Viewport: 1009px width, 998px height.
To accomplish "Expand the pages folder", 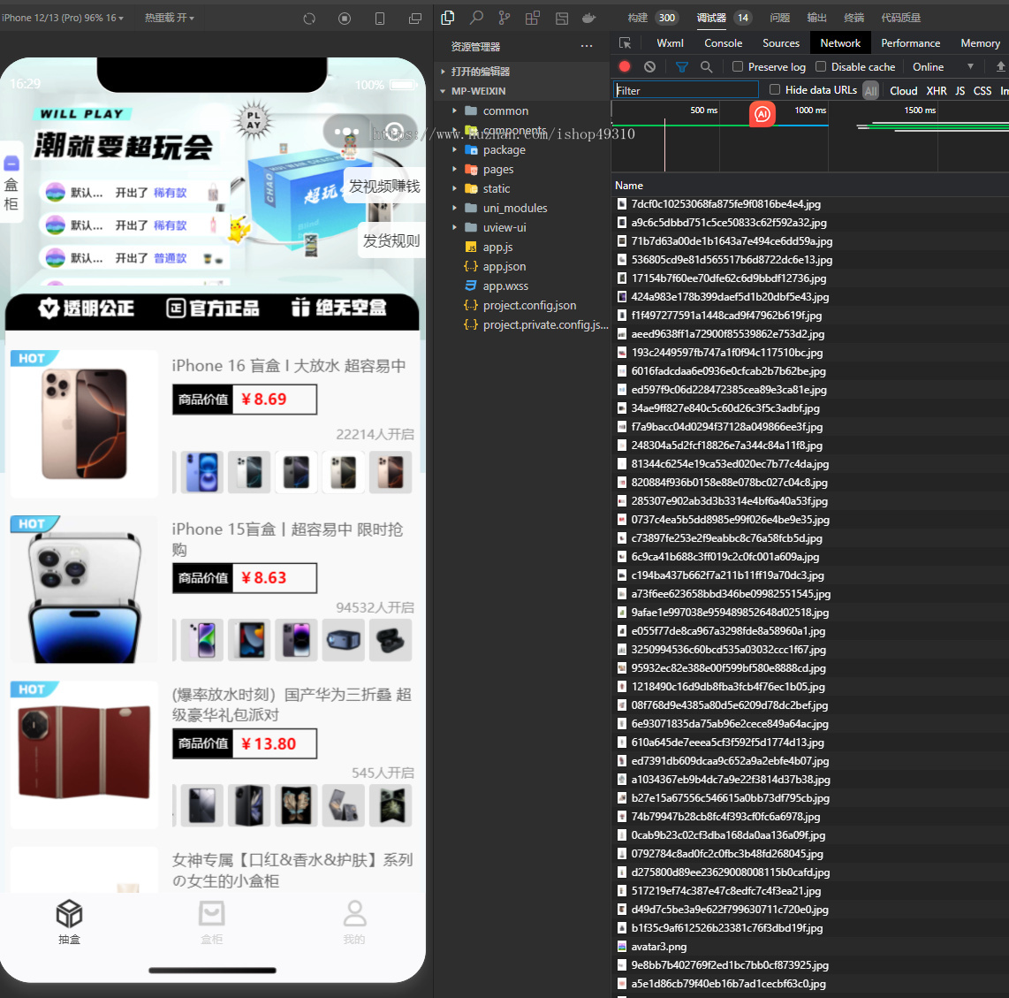I will coord(498,170).
